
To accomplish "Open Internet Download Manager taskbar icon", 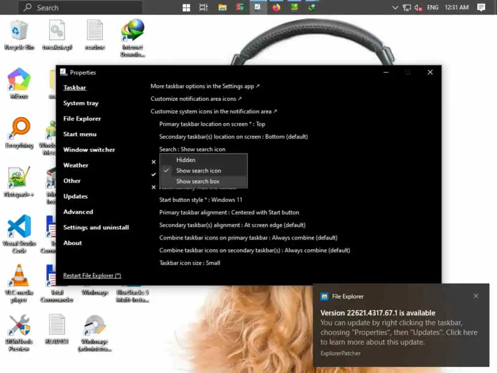I will pyautogui.click(x=312, y=7).
